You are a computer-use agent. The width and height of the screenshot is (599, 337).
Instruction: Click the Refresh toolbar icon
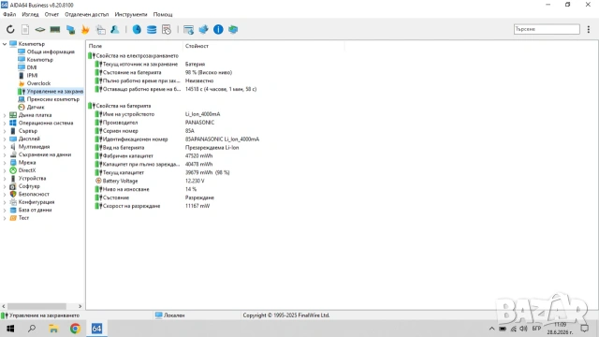(10, 29)
